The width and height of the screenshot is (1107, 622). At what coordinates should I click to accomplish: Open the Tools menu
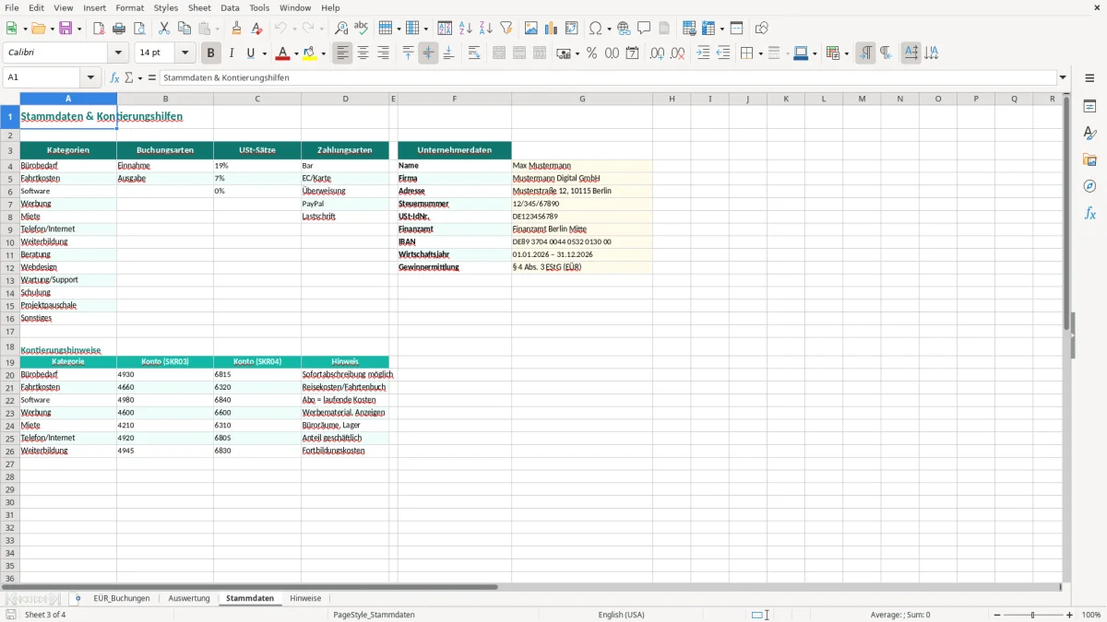tap(259, 7)
